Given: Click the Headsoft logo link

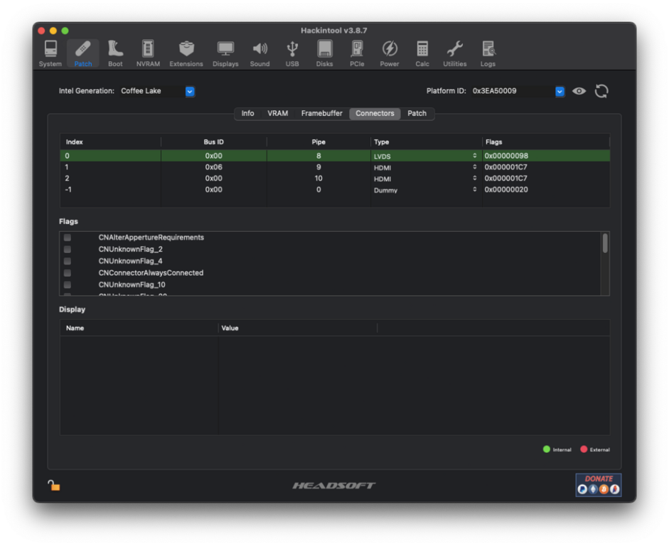Looking at the screenshot, I should click(334, 486).
